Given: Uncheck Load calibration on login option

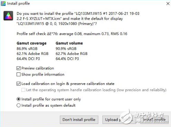Looking at the screenshot, I should point(18,84).
